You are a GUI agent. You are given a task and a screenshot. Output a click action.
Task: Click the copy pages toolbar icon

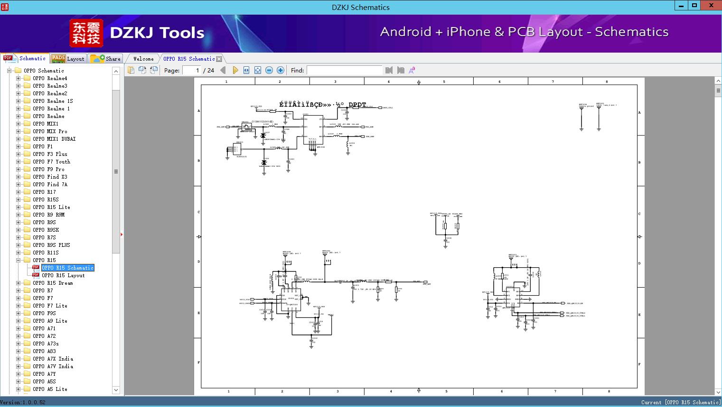131,70
